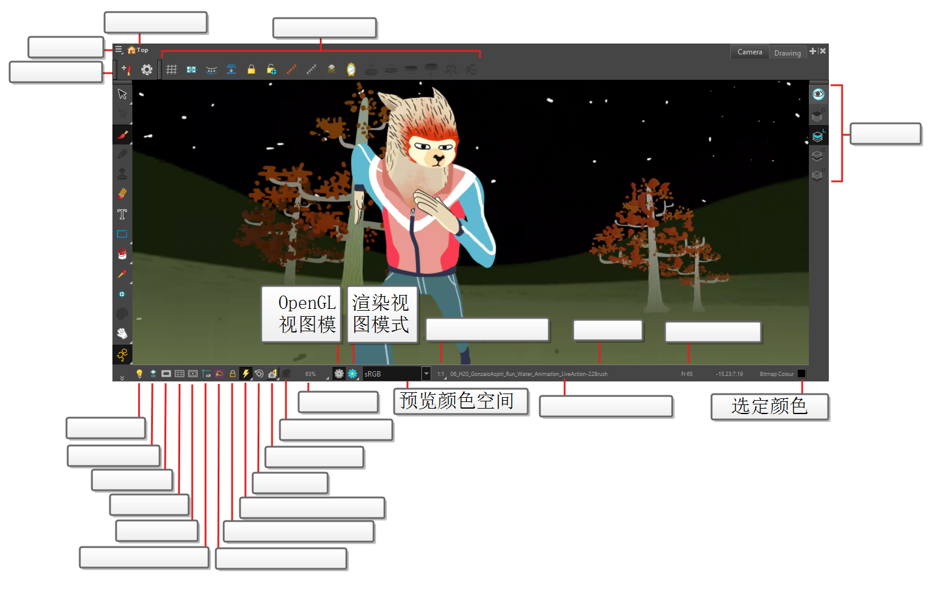Pick the Eraser tool

[122, 194]
